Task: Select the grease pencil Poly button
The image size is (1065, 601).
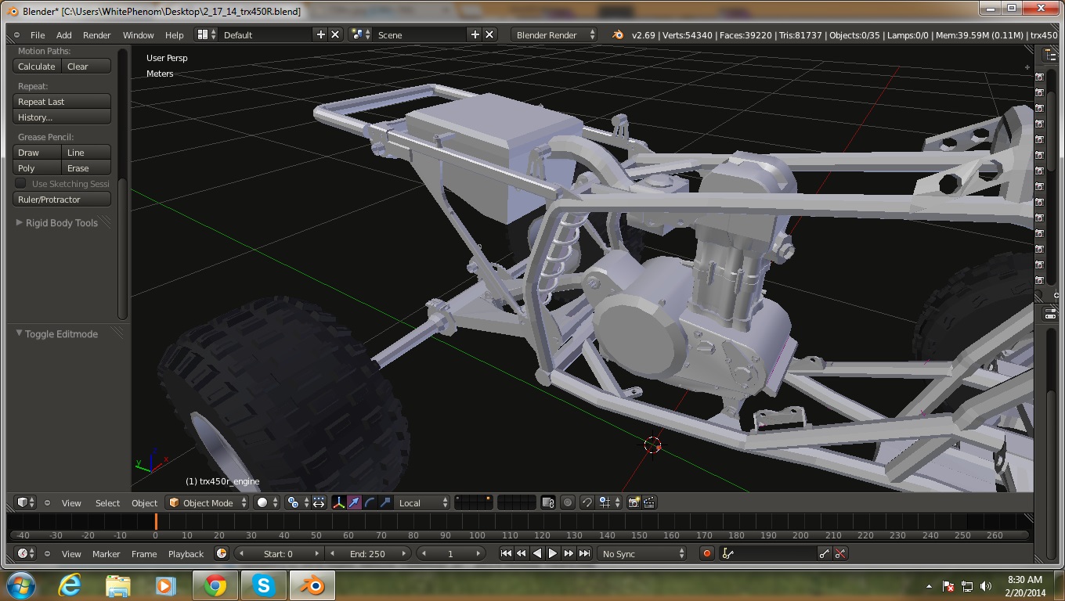Action: (x=37, y=168)
